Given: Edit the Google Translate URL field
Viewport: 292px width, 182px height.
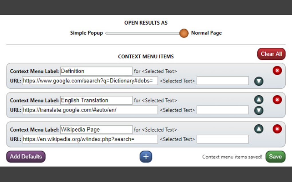Looking at the screenshot, I should pyautogui.click(x=90, y=110).
